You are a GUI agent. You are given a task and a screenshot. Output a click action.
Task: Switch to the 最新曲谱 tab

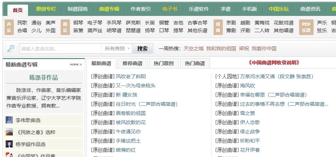click(101, 63)
